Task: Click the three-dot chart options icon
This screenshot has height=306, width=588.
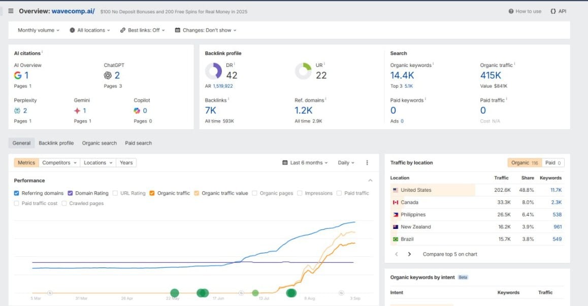Action: 367,163
